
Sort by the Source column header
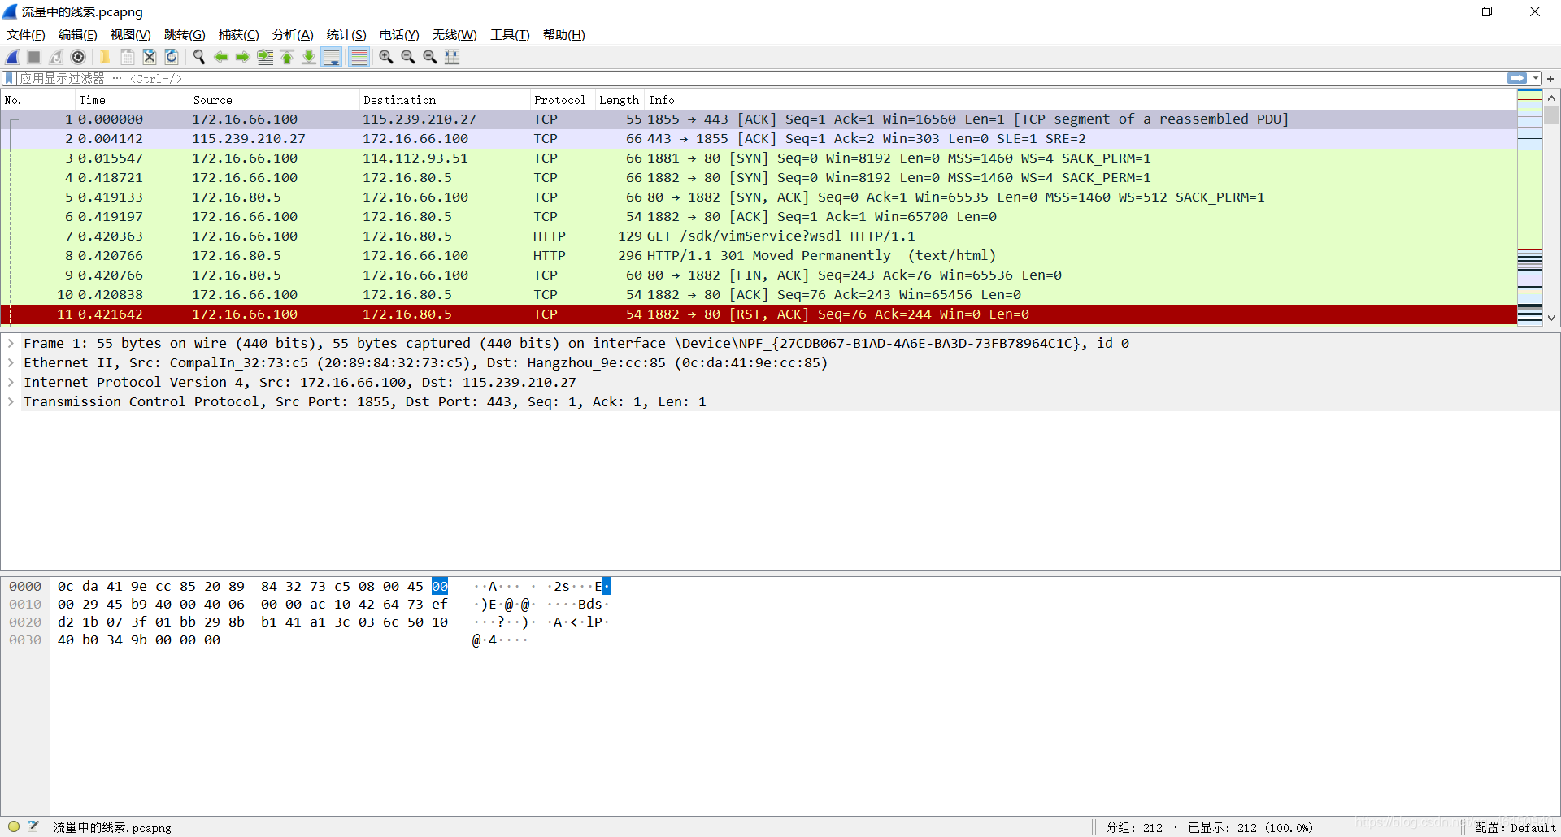274,100
